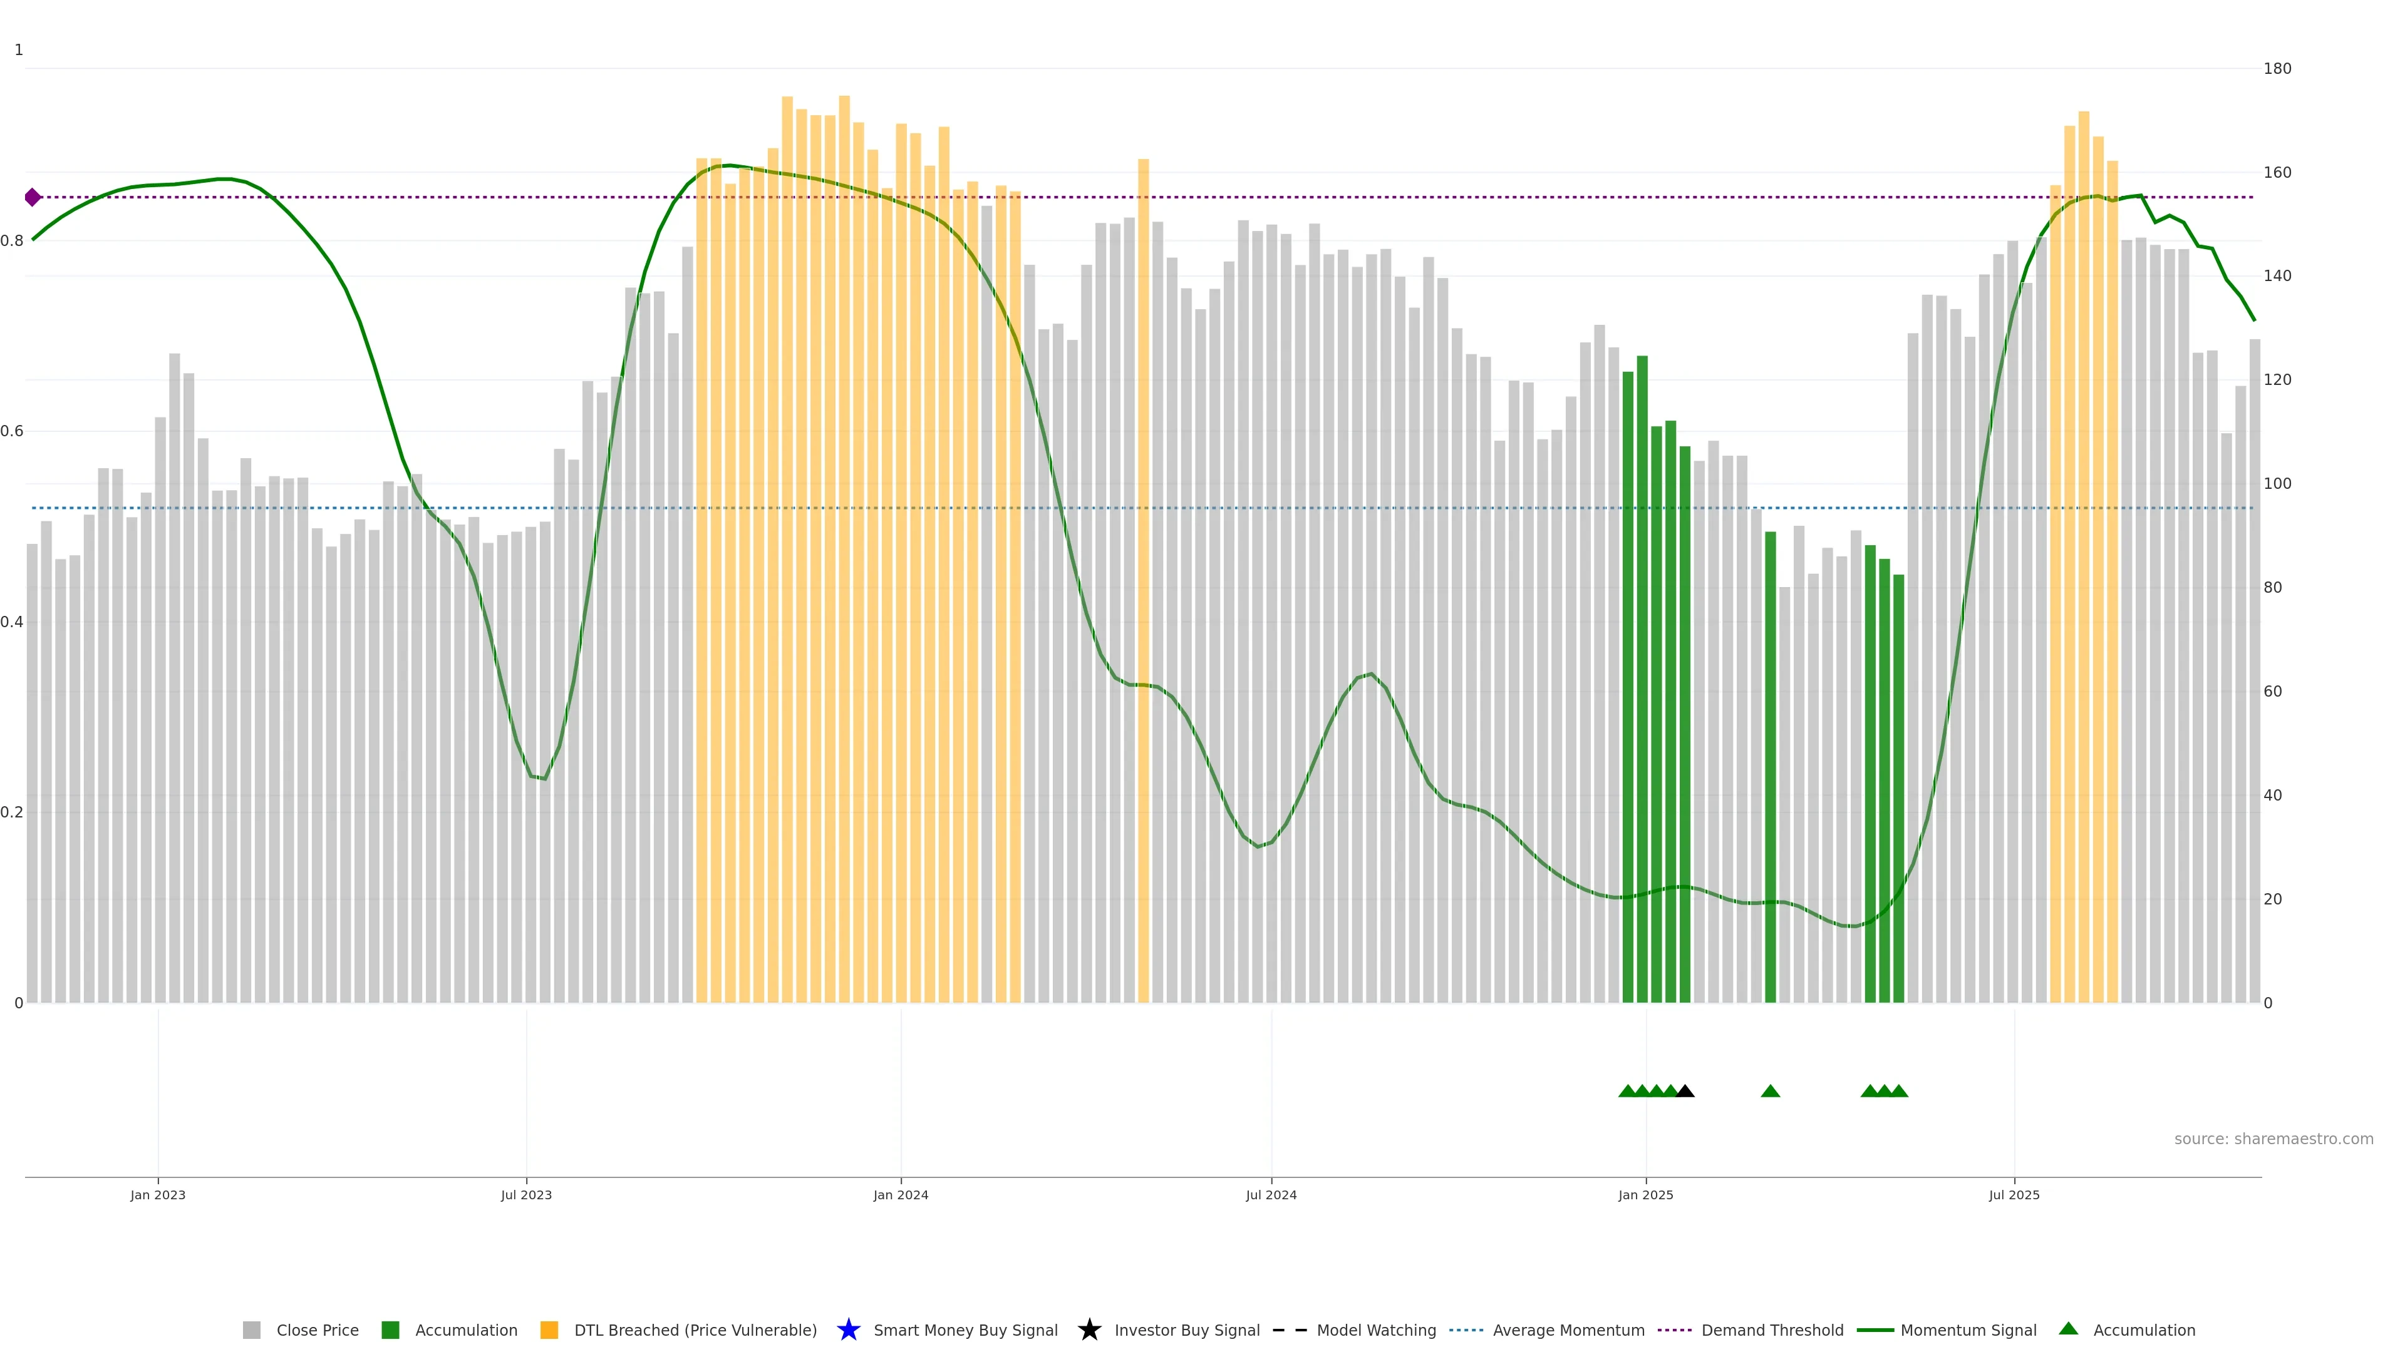Click the Jan 2024 x-axis label
Viewport: 2405px width, 1352px height.
900,1194
